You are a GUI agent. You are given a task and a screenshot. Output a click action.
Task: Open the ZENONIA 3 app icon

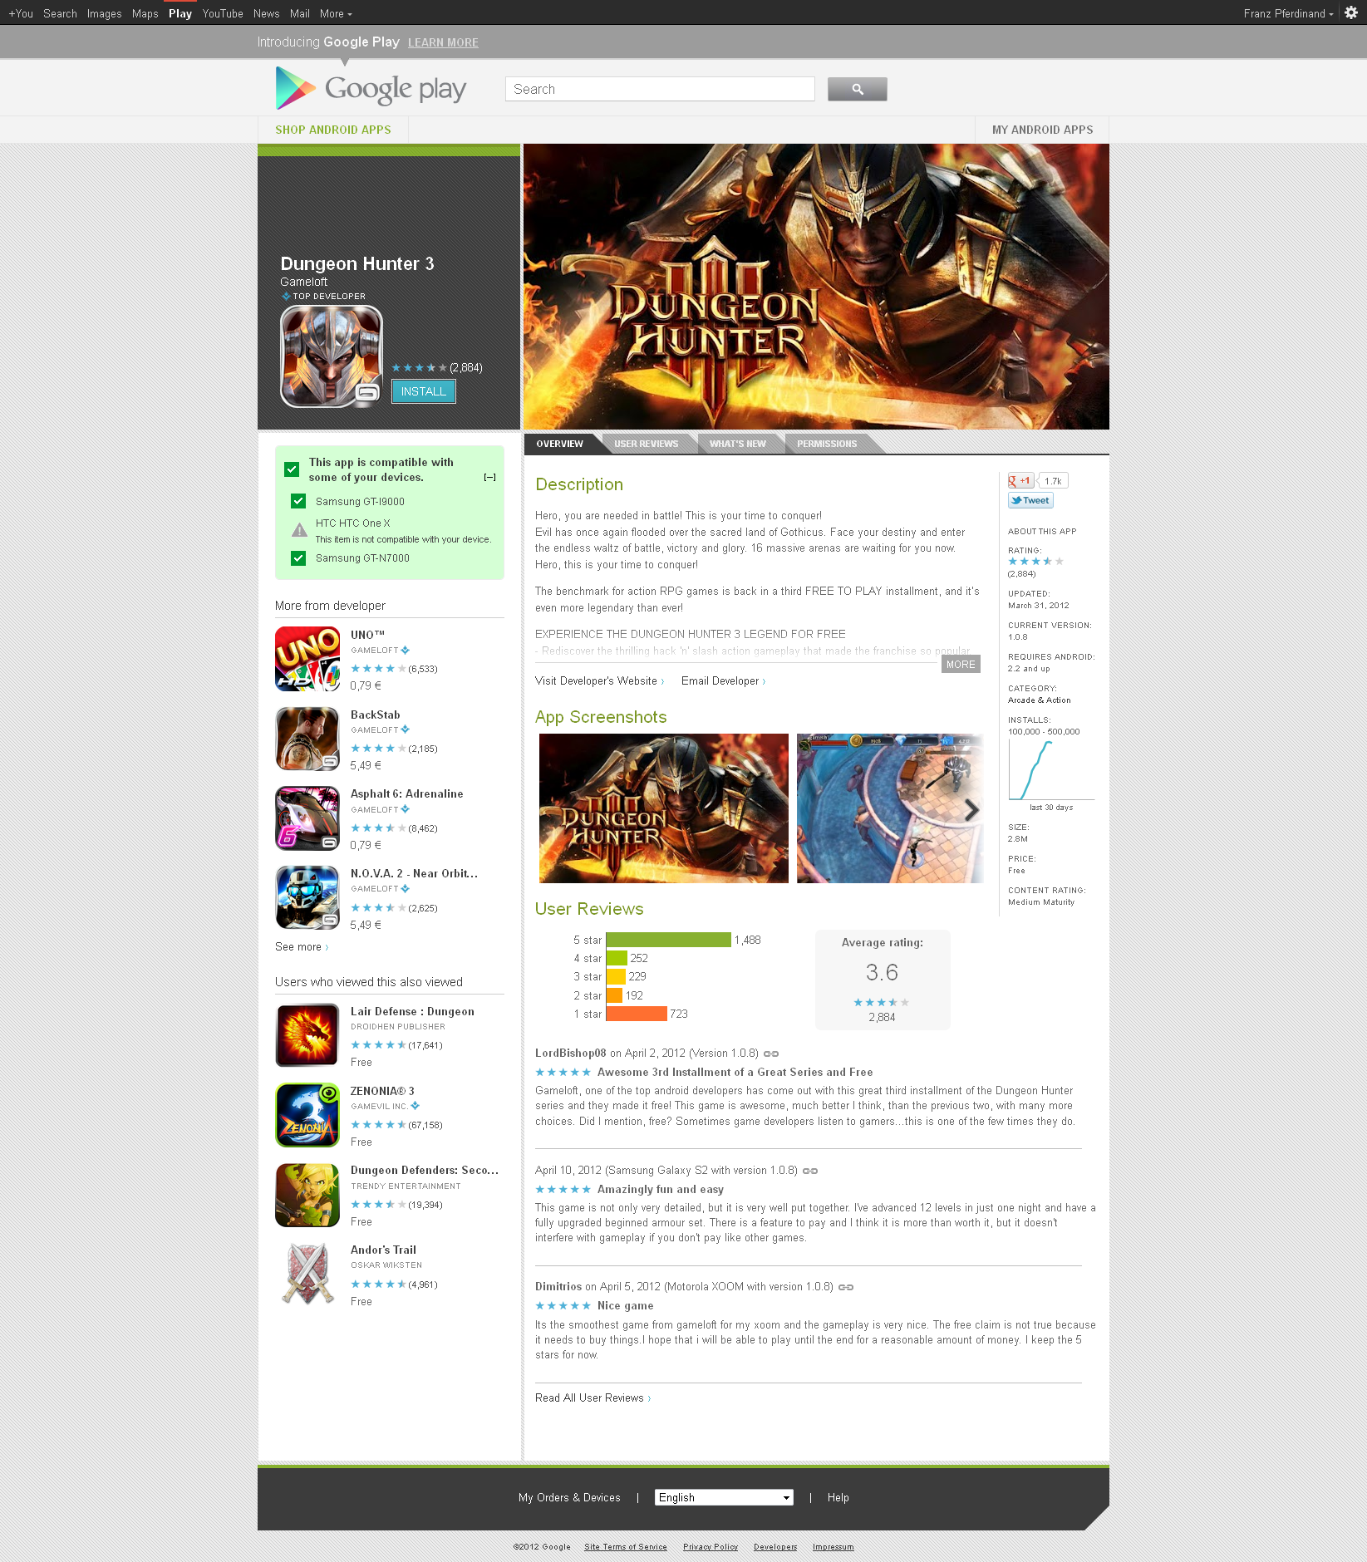coord(307,1115)
